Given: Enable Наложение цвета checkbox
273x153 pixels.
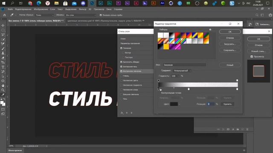Looking at the screenshot, I should [121, 80].
